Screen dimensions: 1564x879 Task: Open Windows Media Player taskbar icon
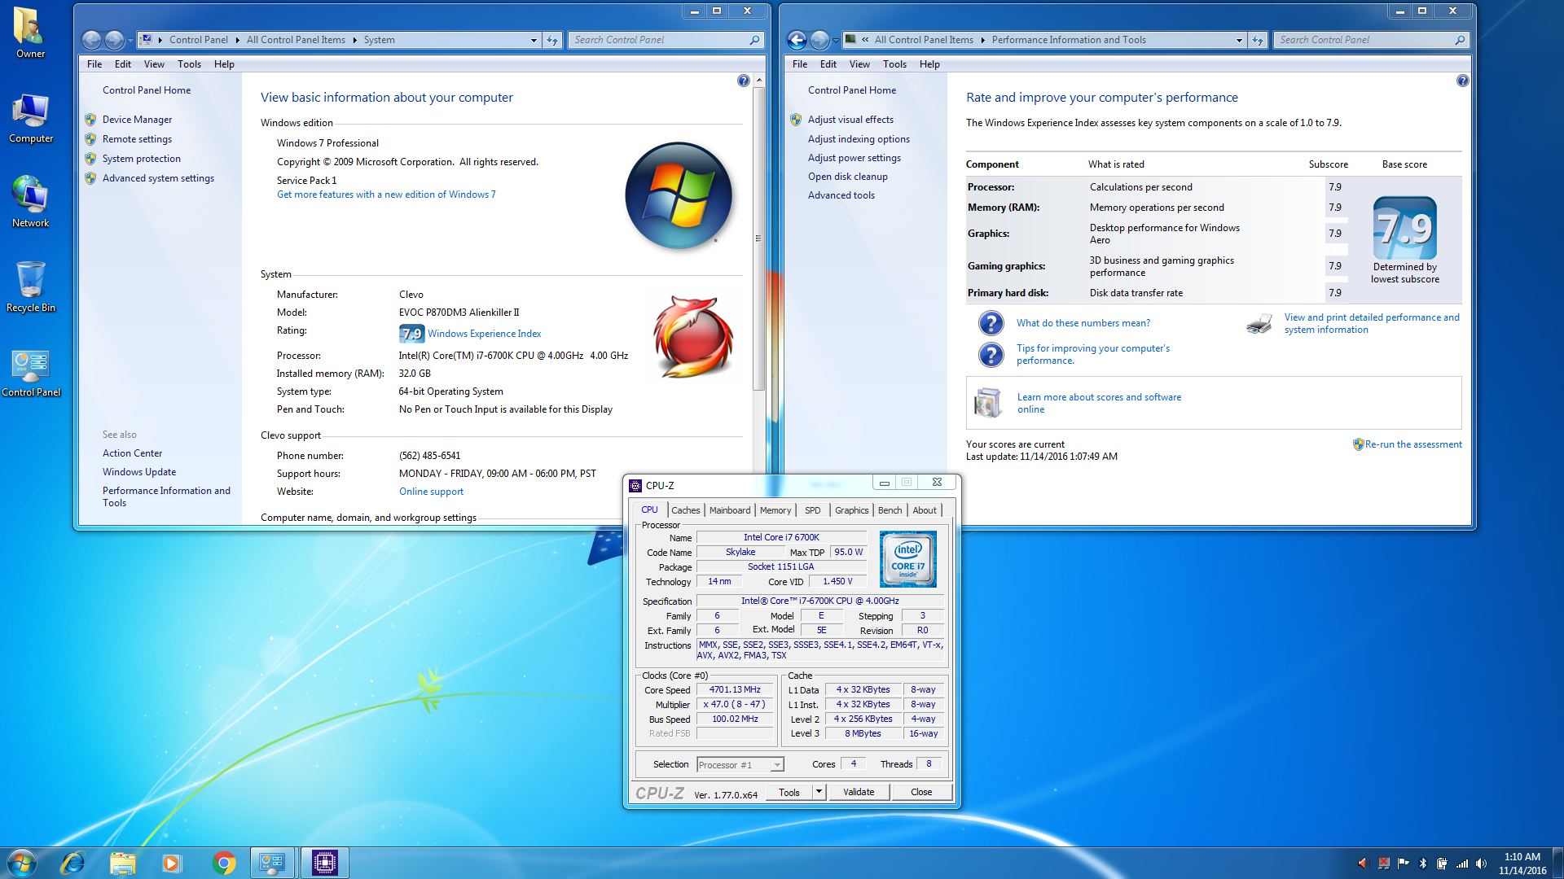coord(171,863)
